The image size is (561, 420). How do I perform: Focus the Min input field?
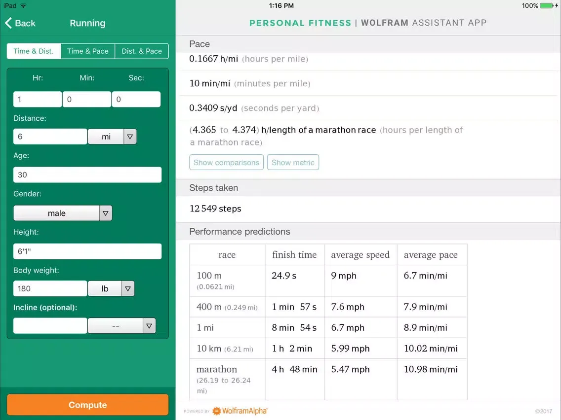point(87,99)
